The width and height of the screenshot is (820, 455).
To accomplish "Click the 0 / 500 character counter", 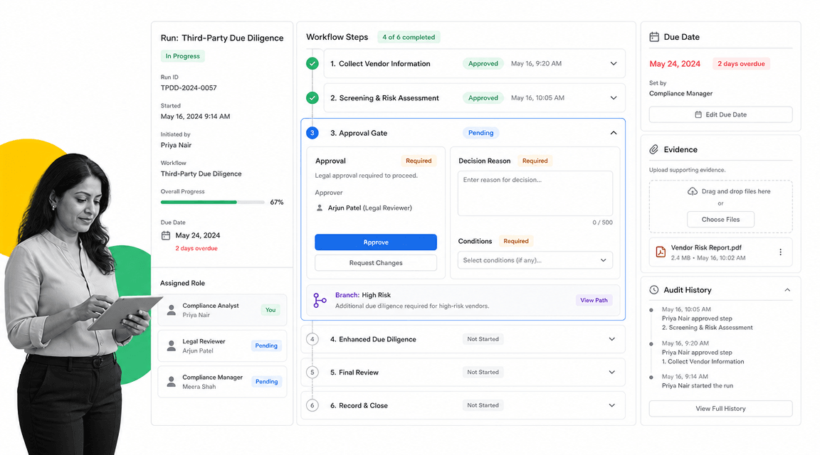I will pyautogui.click(x=602, y=223).
